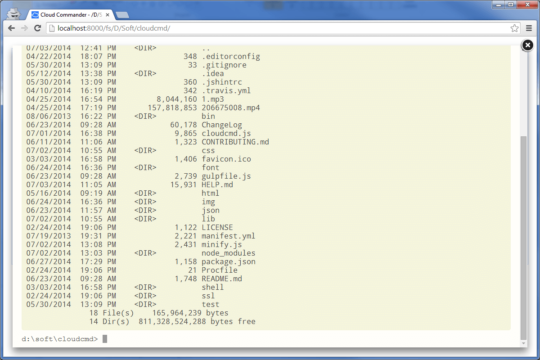The height and width of the screenshot is (360, 540).
Task: Click the browser back arrow
Action: [12, 28]
